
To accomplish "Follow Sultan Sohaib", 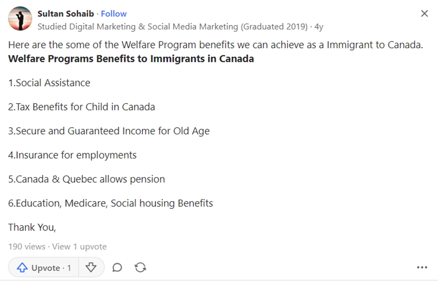I will [114, 13].
